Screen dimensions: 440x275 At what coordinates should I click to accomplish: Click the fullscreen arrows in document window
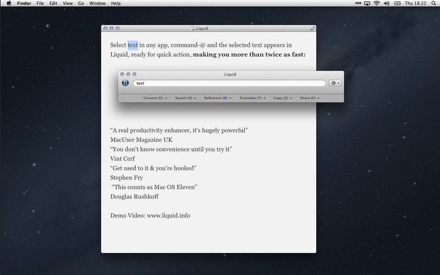click(x=312, y=29)
